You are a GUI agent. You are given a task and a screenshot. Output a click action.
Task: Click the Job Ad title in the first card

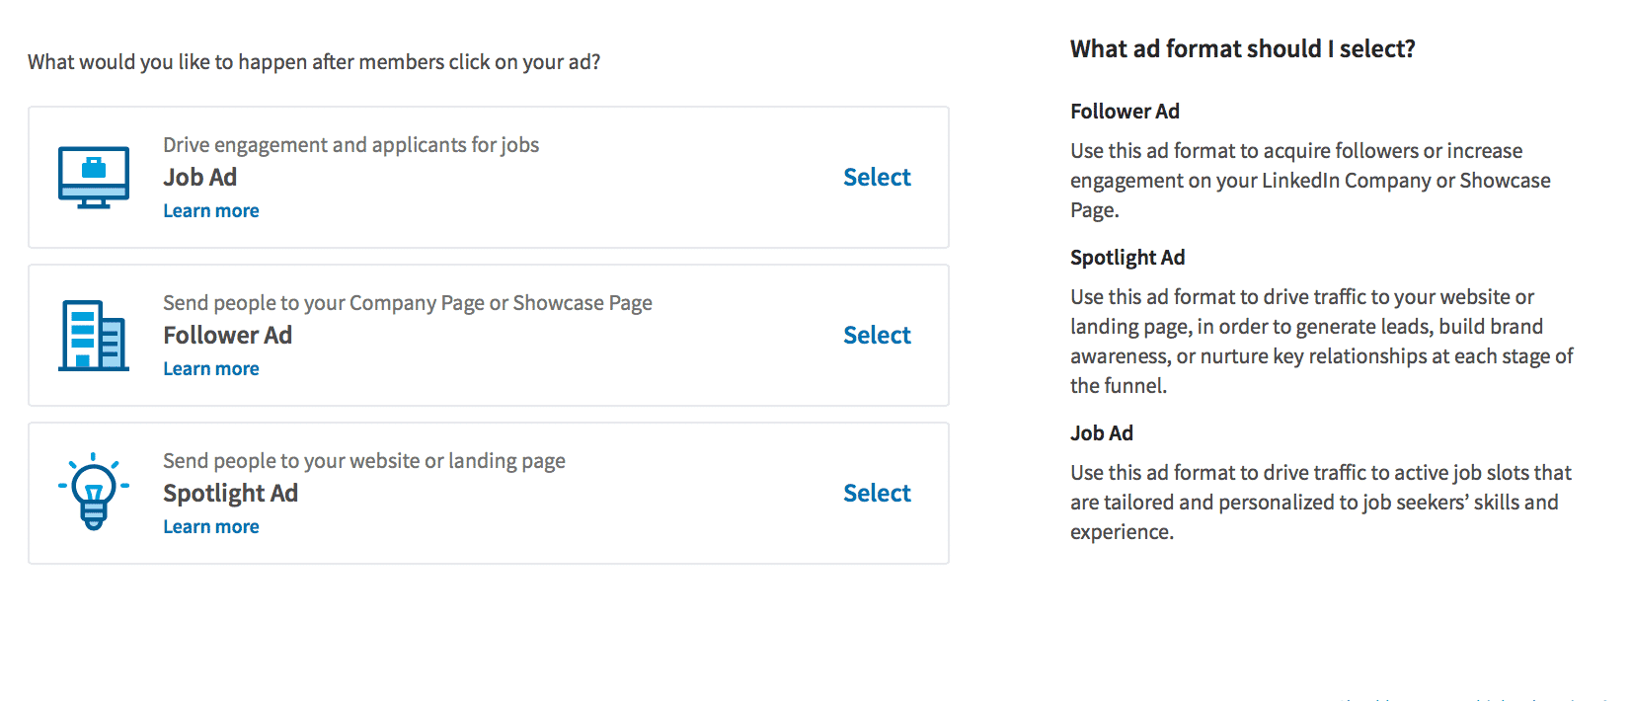[200, 177]
